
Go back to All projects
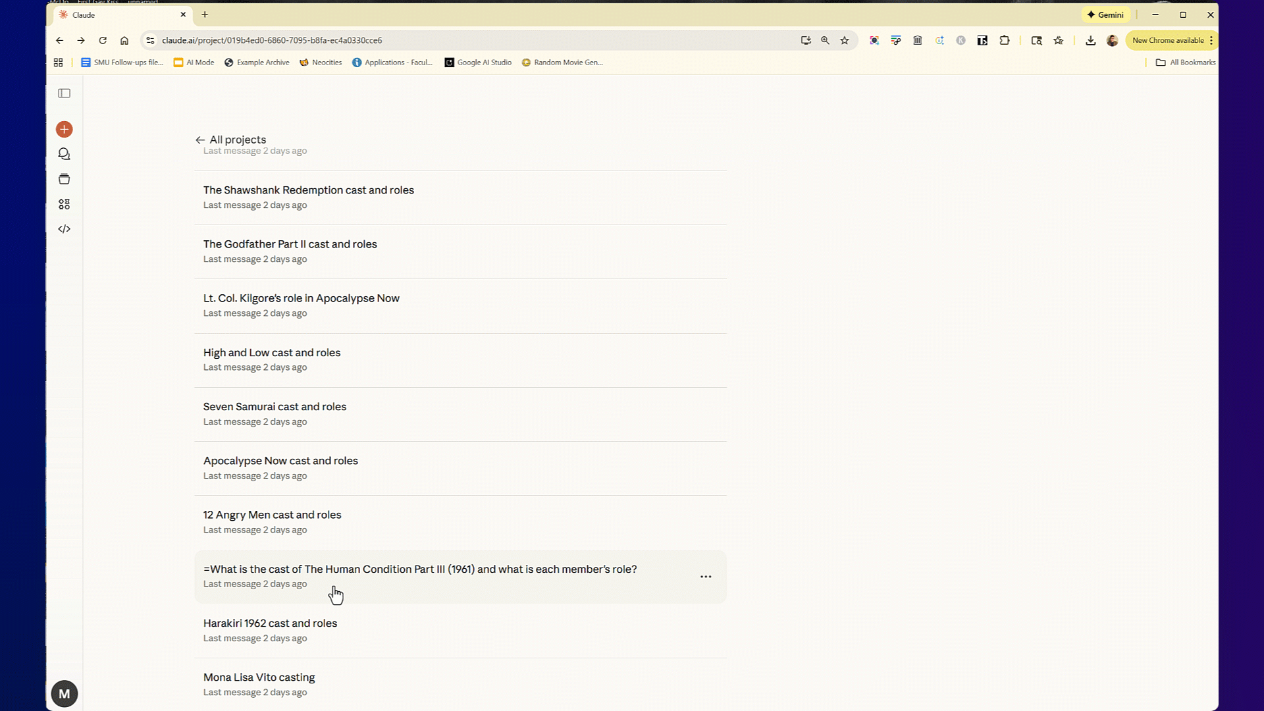click(231, 140)
